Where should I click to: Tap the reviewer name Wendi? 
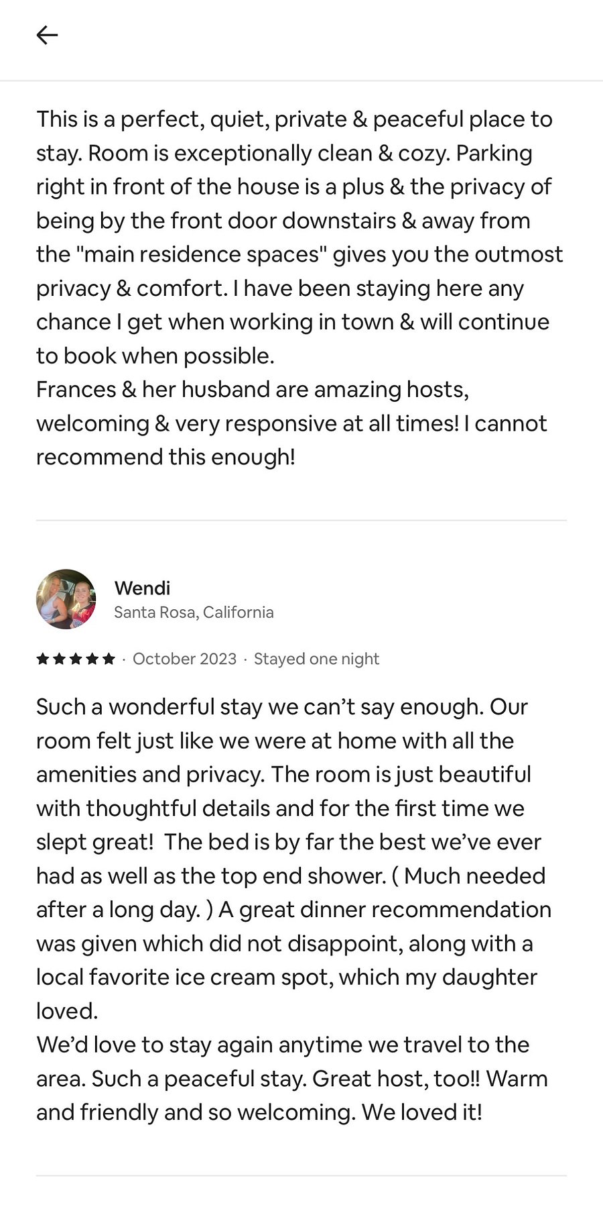pyautogui.click(x=142, y=588)
